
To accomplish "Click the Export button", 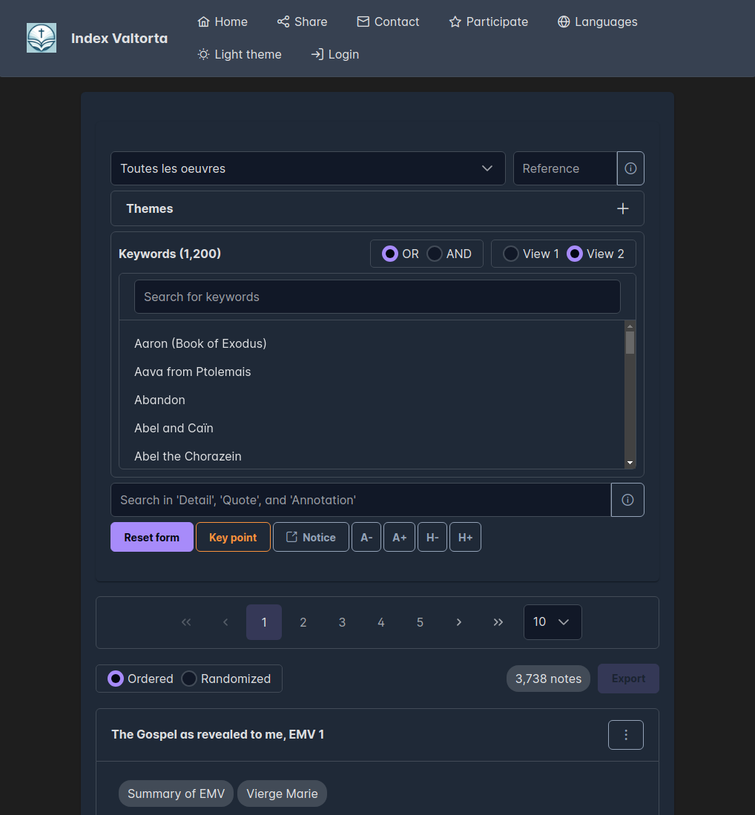I will 627,678.
